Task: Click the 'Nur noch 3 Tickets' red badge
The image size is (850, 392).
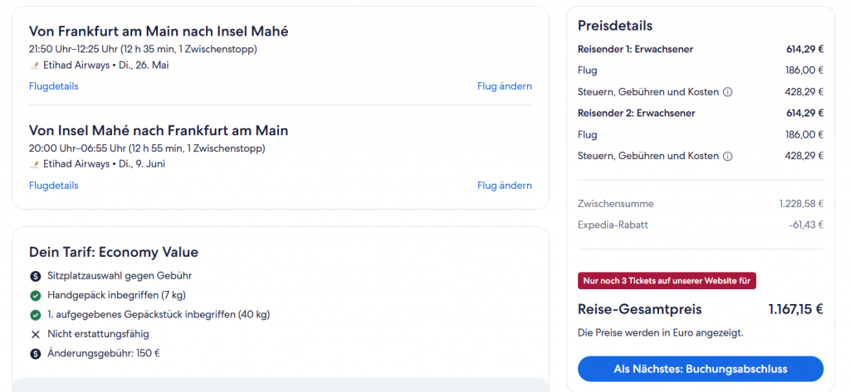Action: [667, 281]
